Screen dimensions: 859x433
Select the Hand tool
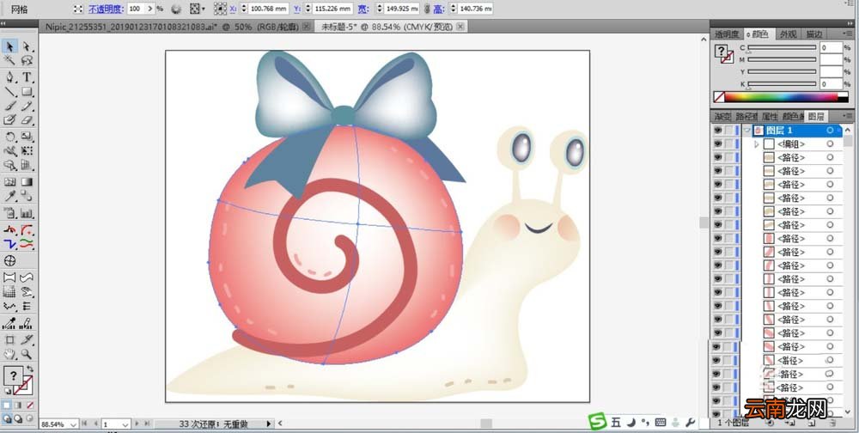pos(9,354)
